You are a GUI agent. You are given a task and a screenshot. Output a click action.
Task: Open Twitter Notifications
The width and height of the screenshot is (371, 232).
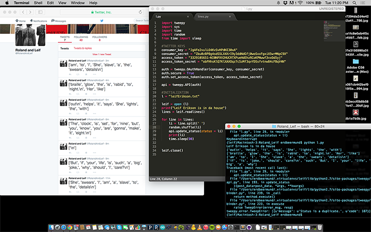click(38, 21)
